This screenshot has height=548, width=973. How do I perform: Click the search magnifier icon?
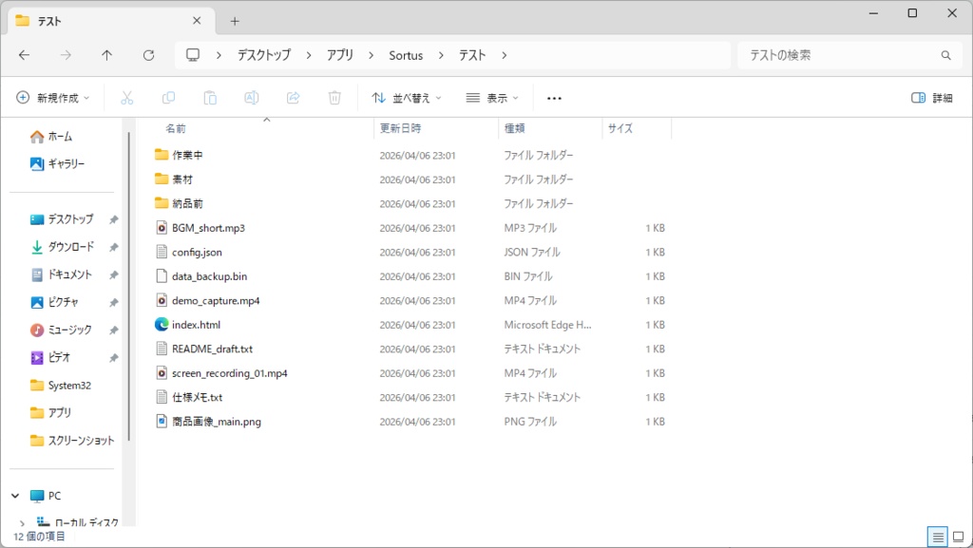(x=945, y=55)
